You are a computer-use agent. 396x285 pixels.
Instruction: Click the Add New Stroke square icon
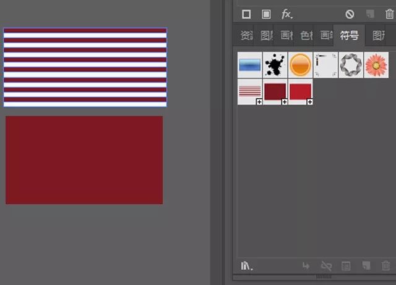tap(246, 14)
